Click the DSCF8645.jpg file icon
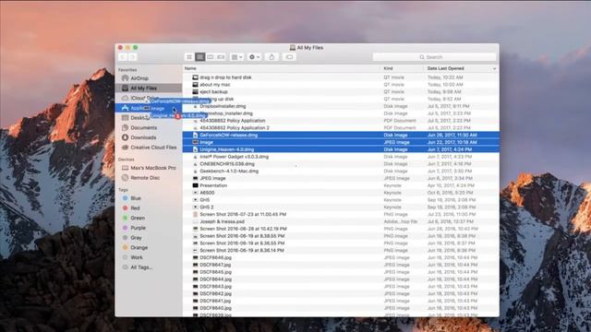Viewport: 591px width, 332px height. [195, 272]
